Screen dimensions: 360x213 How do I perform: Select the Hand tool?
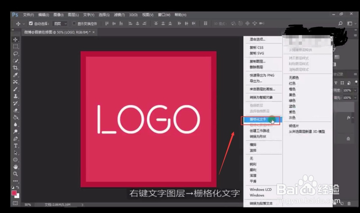[15, 166]
